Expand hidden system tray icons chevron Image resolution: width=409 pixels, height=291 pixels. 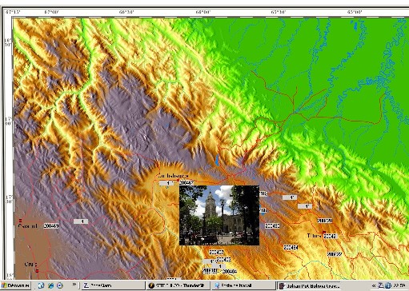click(374, 285)
